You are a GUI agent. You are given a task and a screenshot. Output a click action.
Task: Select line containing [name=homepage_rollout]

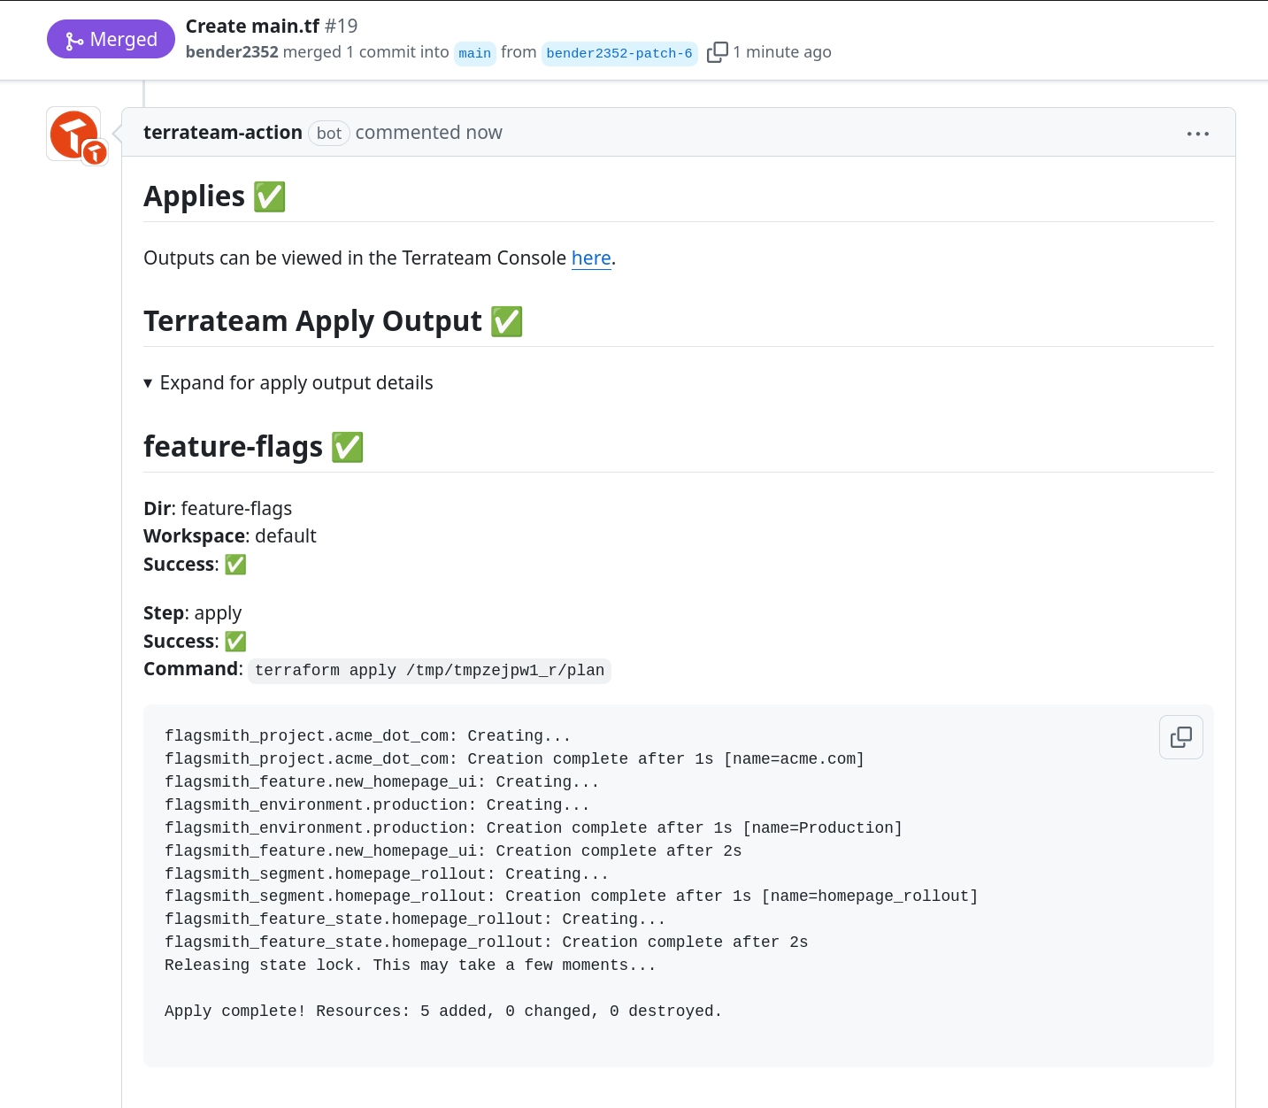click(x=572, y=896)
